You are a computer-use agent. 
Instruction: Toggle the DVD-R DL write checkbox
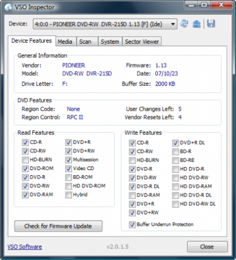132,187
